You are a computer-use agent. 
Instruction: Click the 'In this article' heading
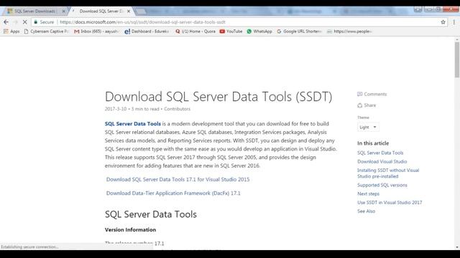[x=373, y=143]
